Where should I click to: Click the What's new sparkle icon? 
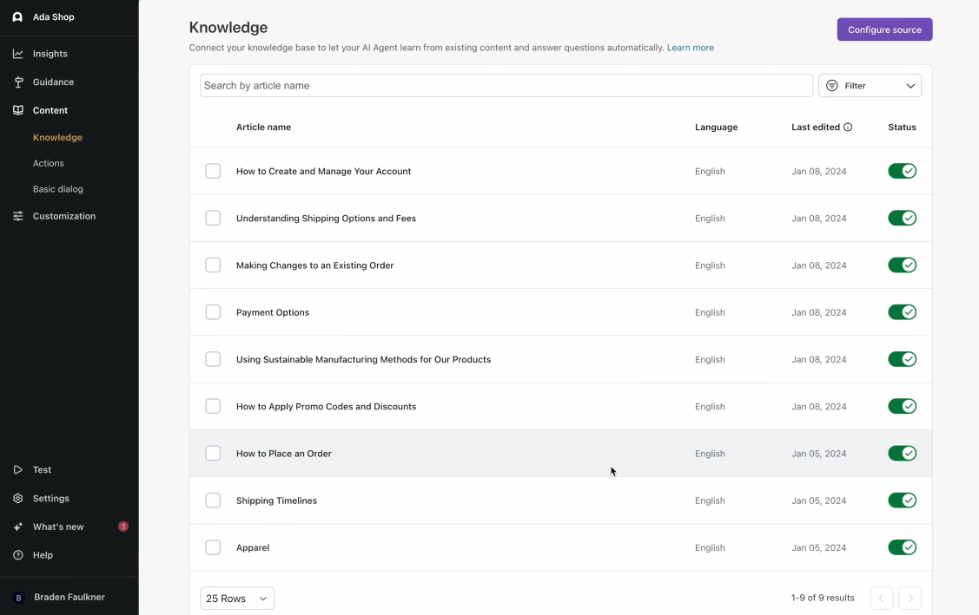tap(17, 527)
